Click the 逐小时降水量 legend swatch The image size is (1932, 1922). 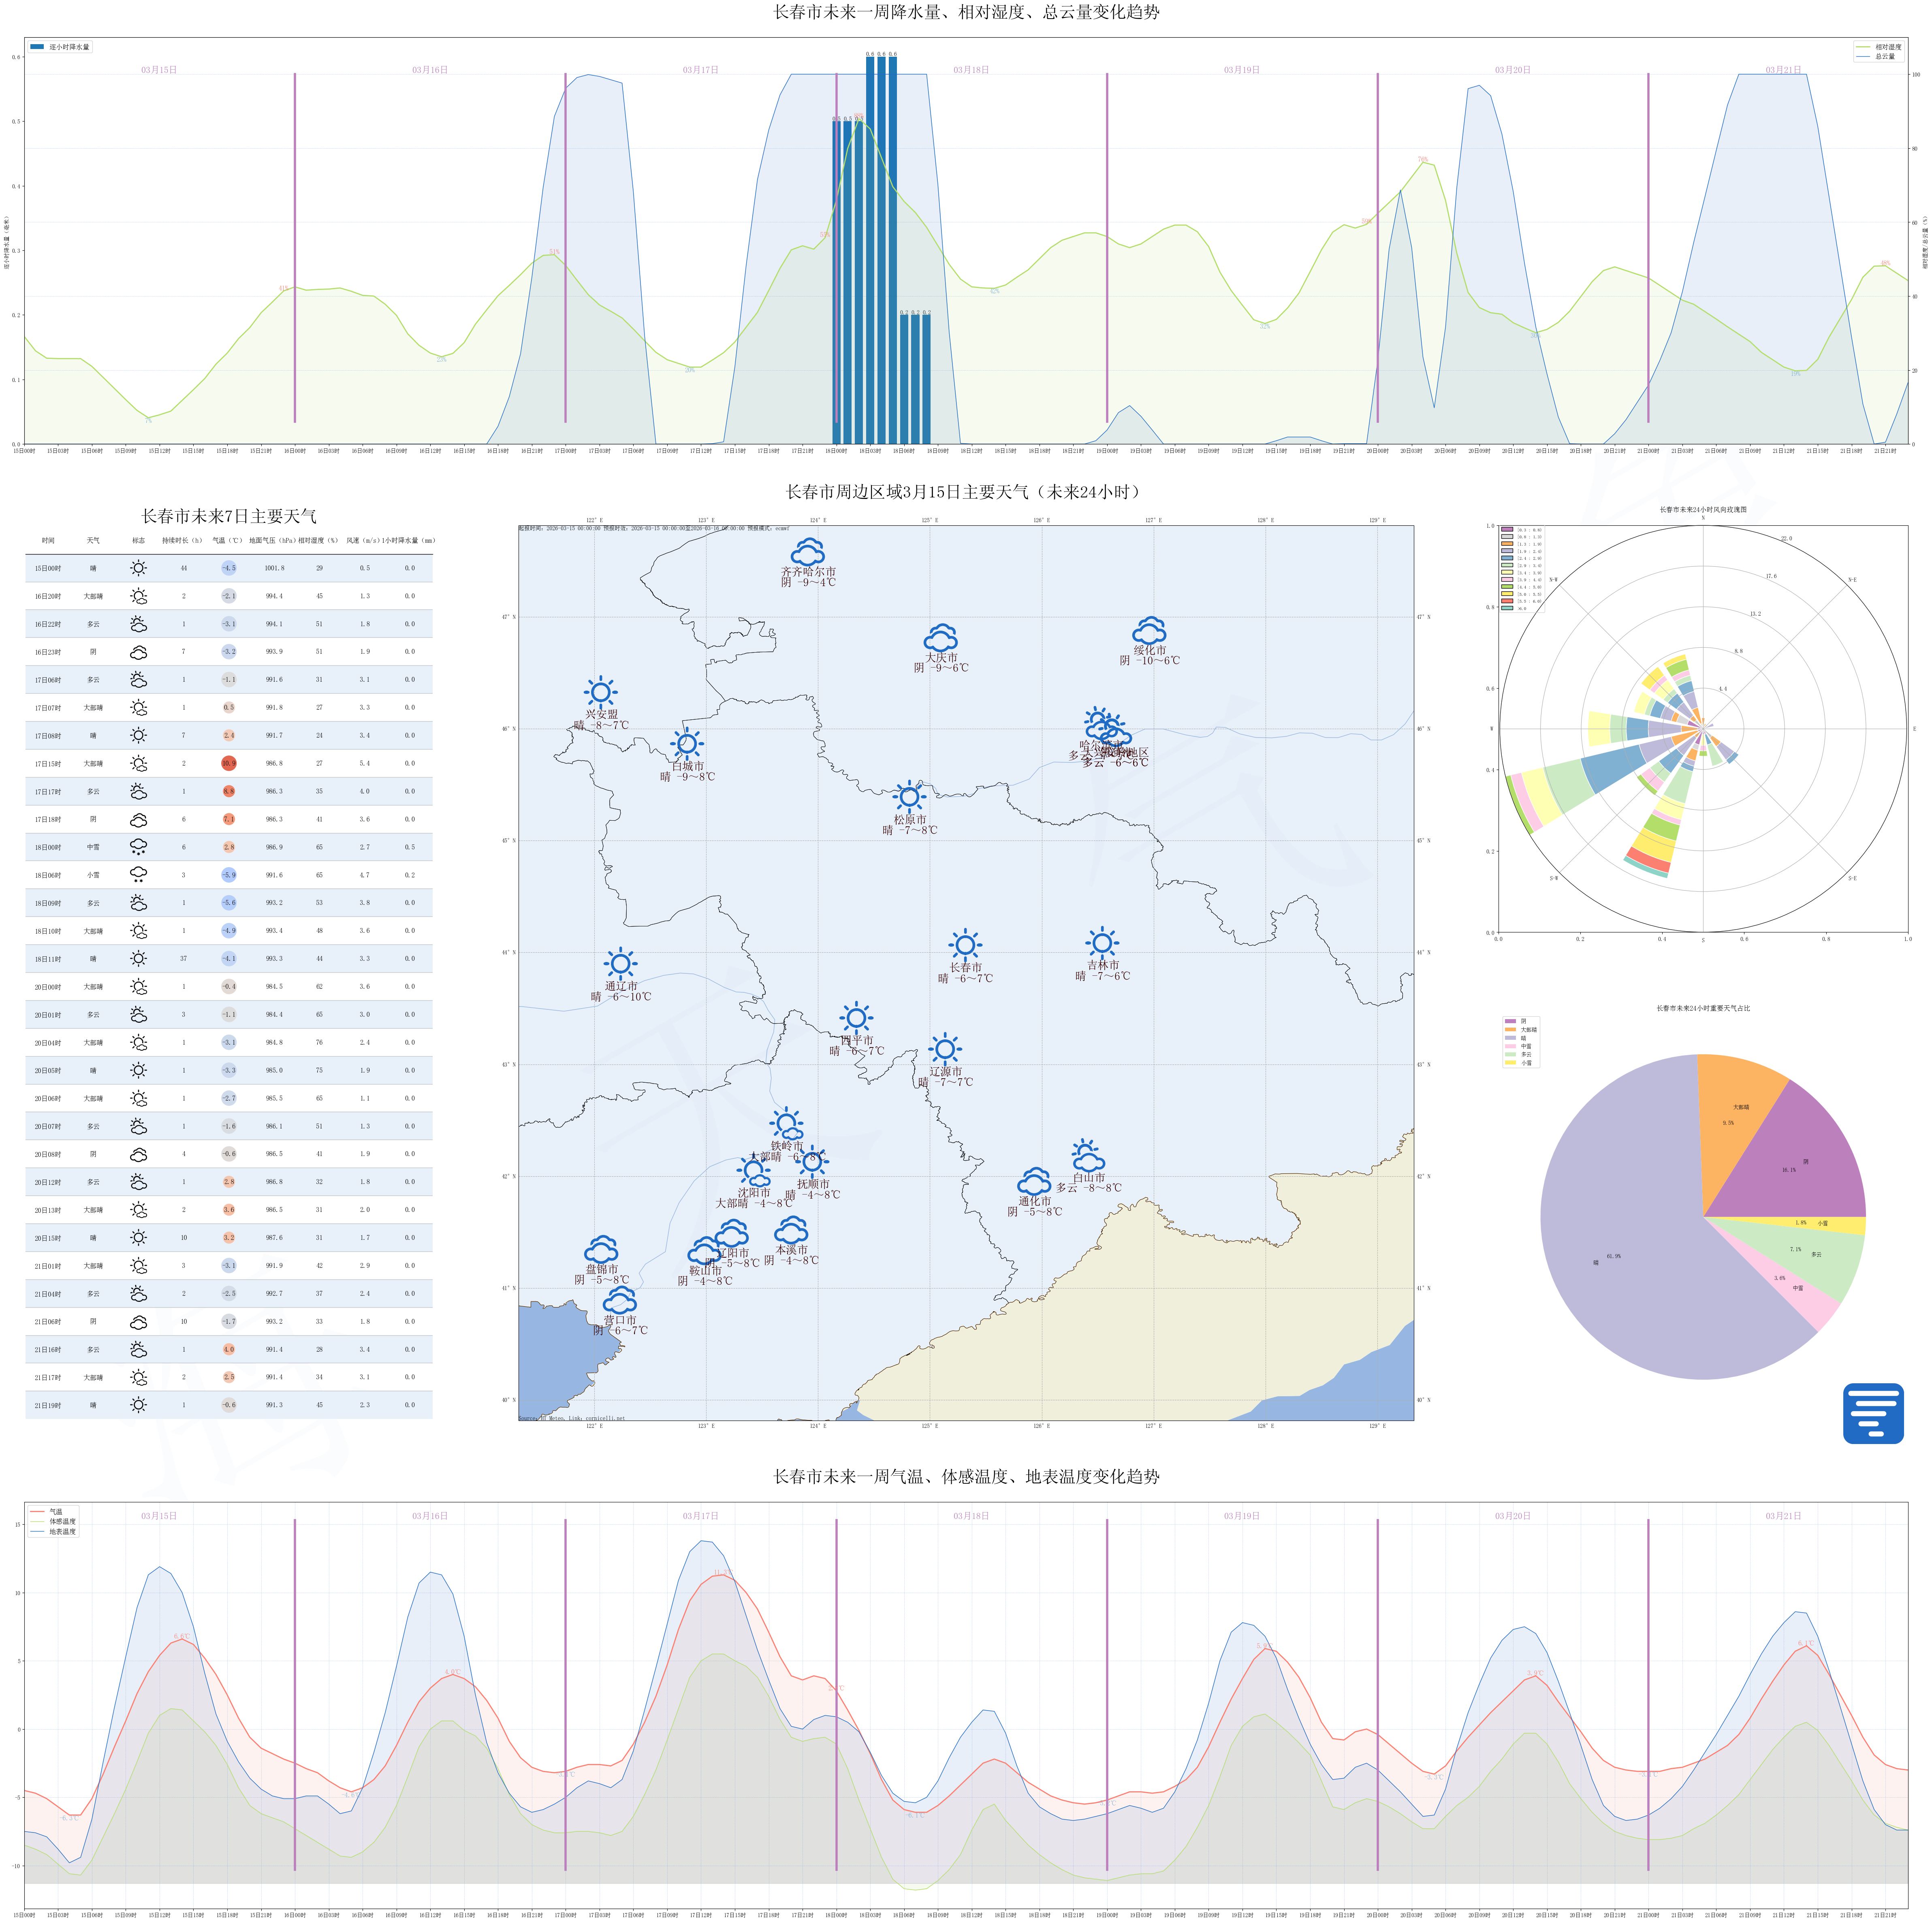pos(37,47)
